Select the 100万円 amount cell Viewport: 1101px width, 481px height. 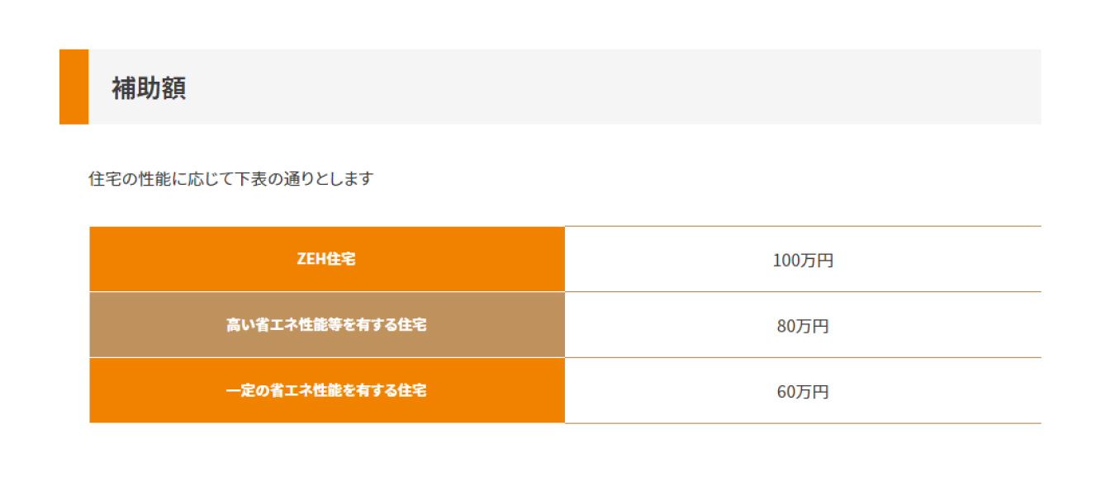pos(803,260)
